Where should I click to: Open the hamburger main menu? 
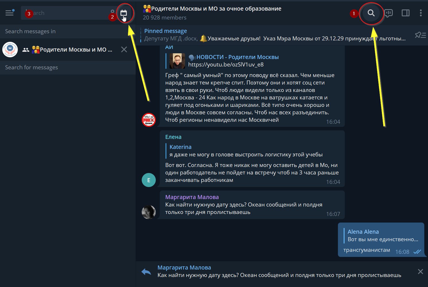coord(10,13)
